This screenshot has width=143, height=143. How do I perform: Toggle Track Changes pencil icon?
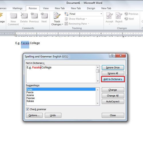[x=57, y=15]
